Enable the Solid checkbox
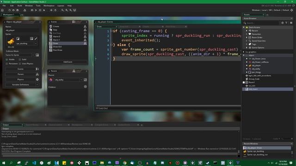Screen dimensions: 296x166 point(20,59)
